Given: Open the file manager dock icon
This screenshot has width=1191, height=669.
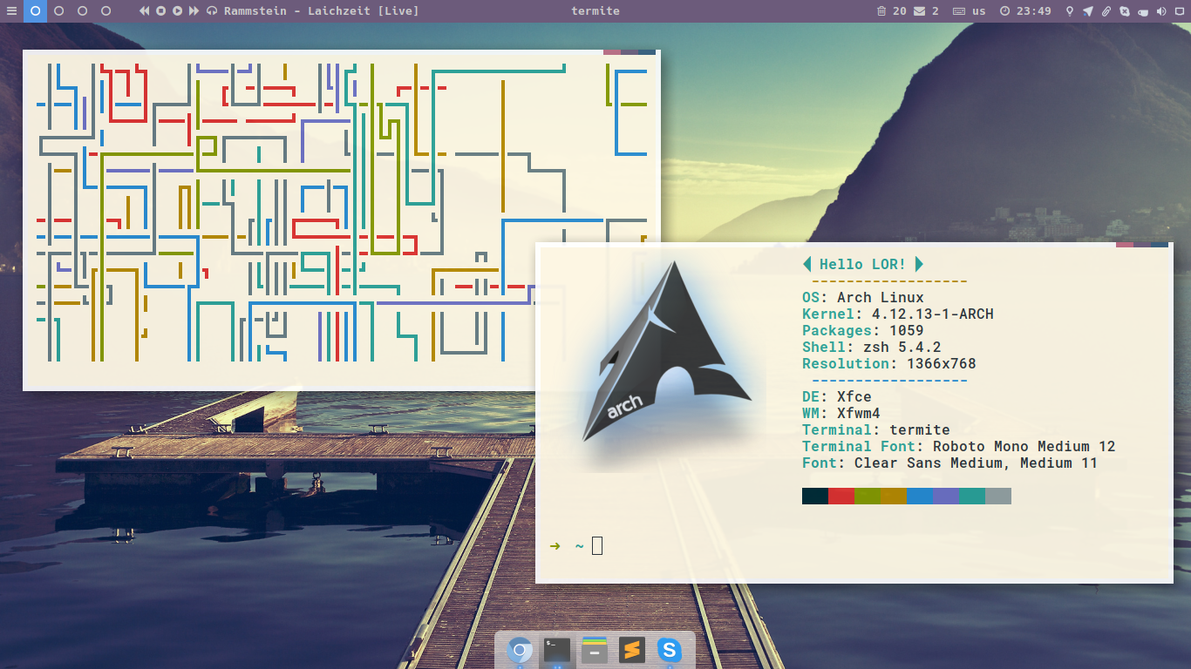Looking at the screenshot, I should point(595,650).
